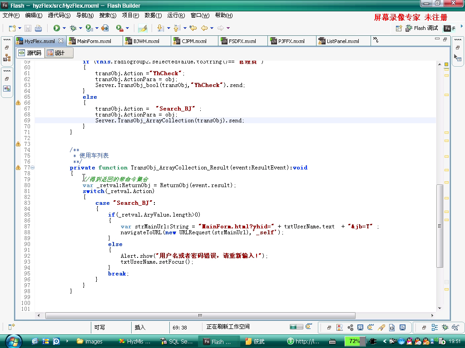
Task: Collapse function at line 77 fold marker
Action: pos(33,168)
